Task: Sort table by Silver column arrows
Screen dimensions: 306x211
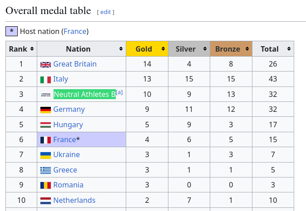Action: coord(205,49)
